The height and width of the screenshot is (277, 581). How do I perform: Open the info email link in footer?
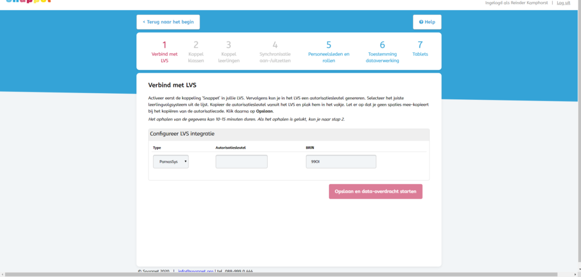195,271
